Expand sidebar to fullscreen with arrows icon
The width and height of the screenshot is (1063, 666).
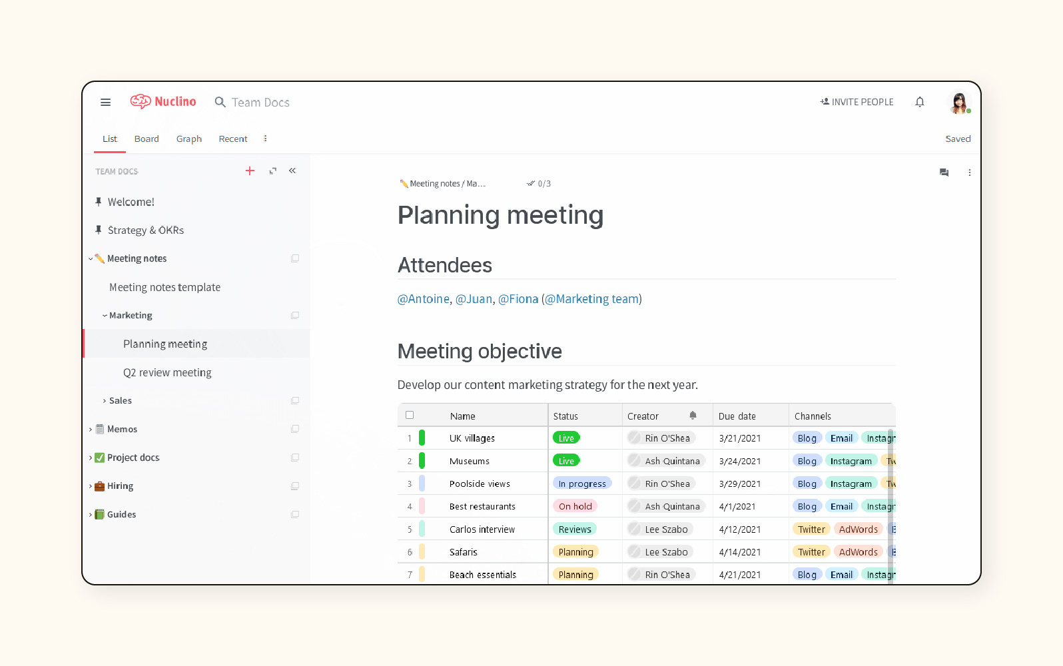[x=273, y=171]
